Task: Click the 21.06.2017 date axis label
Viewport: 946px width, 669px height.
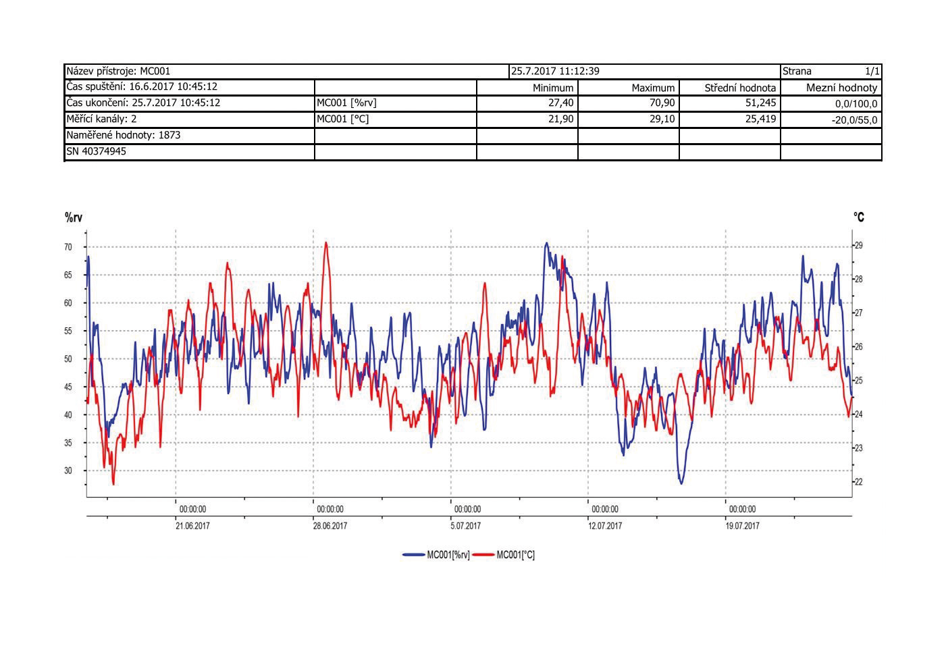Action: pos(192,526)
